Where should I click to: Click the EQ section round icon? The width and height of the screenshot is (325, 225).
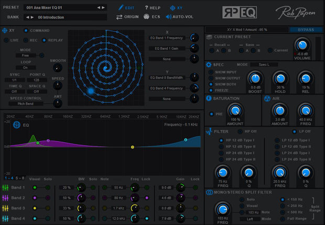(x=17, y=125)
